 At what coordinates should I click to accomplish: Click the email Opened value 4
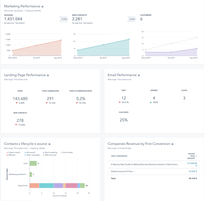[x=154, y=98]
